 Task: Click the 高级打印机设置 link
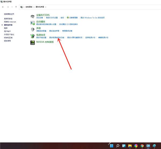(52, 18)
